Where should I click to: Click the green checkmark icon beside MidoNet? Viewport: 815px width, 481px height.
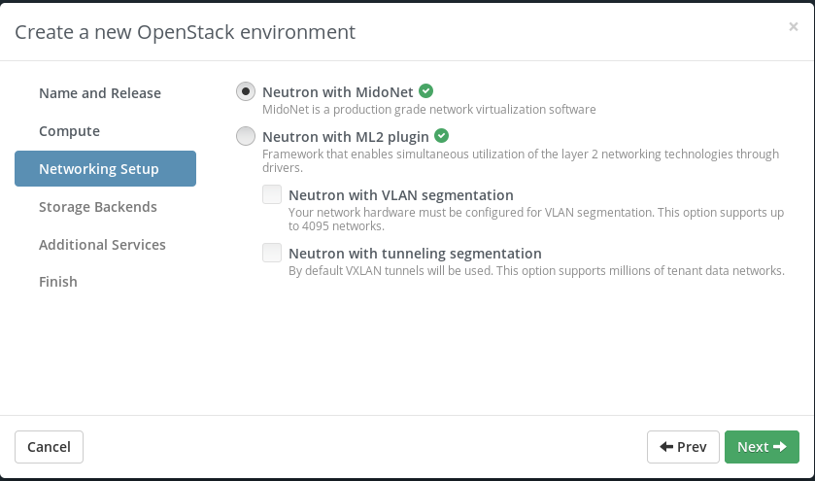coord(425,91)
